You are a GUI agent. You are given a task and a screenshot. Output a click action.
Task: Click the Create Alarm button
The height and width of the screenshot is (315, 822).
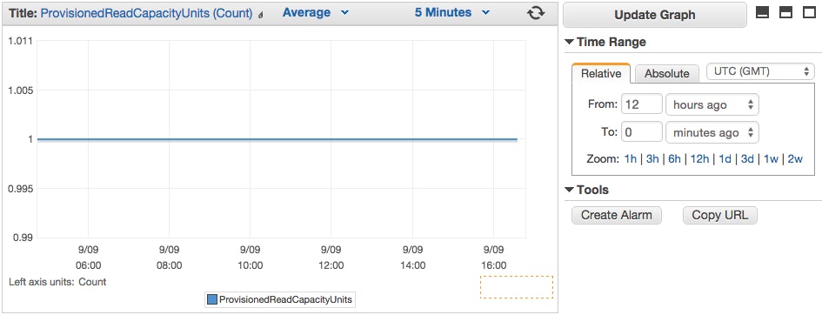pyautogui.click(x=617, y=215)
